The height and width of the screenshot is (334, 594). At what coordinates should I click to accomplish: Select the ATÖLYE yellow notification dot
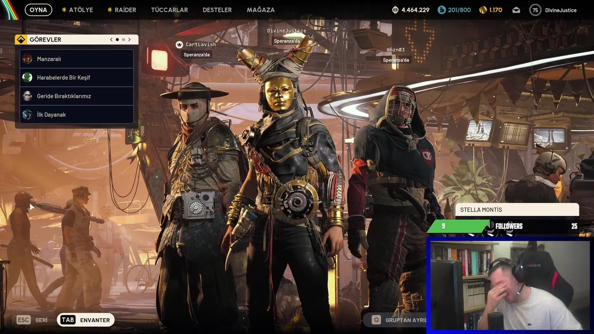(x=64, y=10)
